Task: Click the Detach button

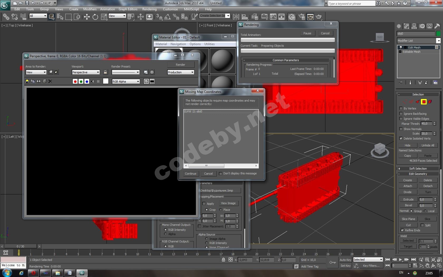Action: tap(428, 186)
